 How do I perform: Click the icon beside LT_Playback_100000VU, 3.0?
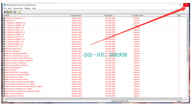[4, 23]
